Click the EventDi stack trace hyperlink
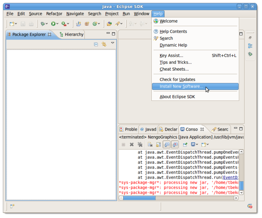Viewport: 262px width, 218px height. point(231,178)
